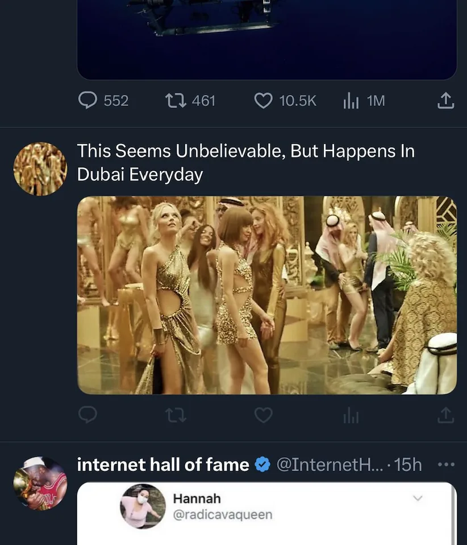Reply to the Dubai Everyday post

point(87,415)
